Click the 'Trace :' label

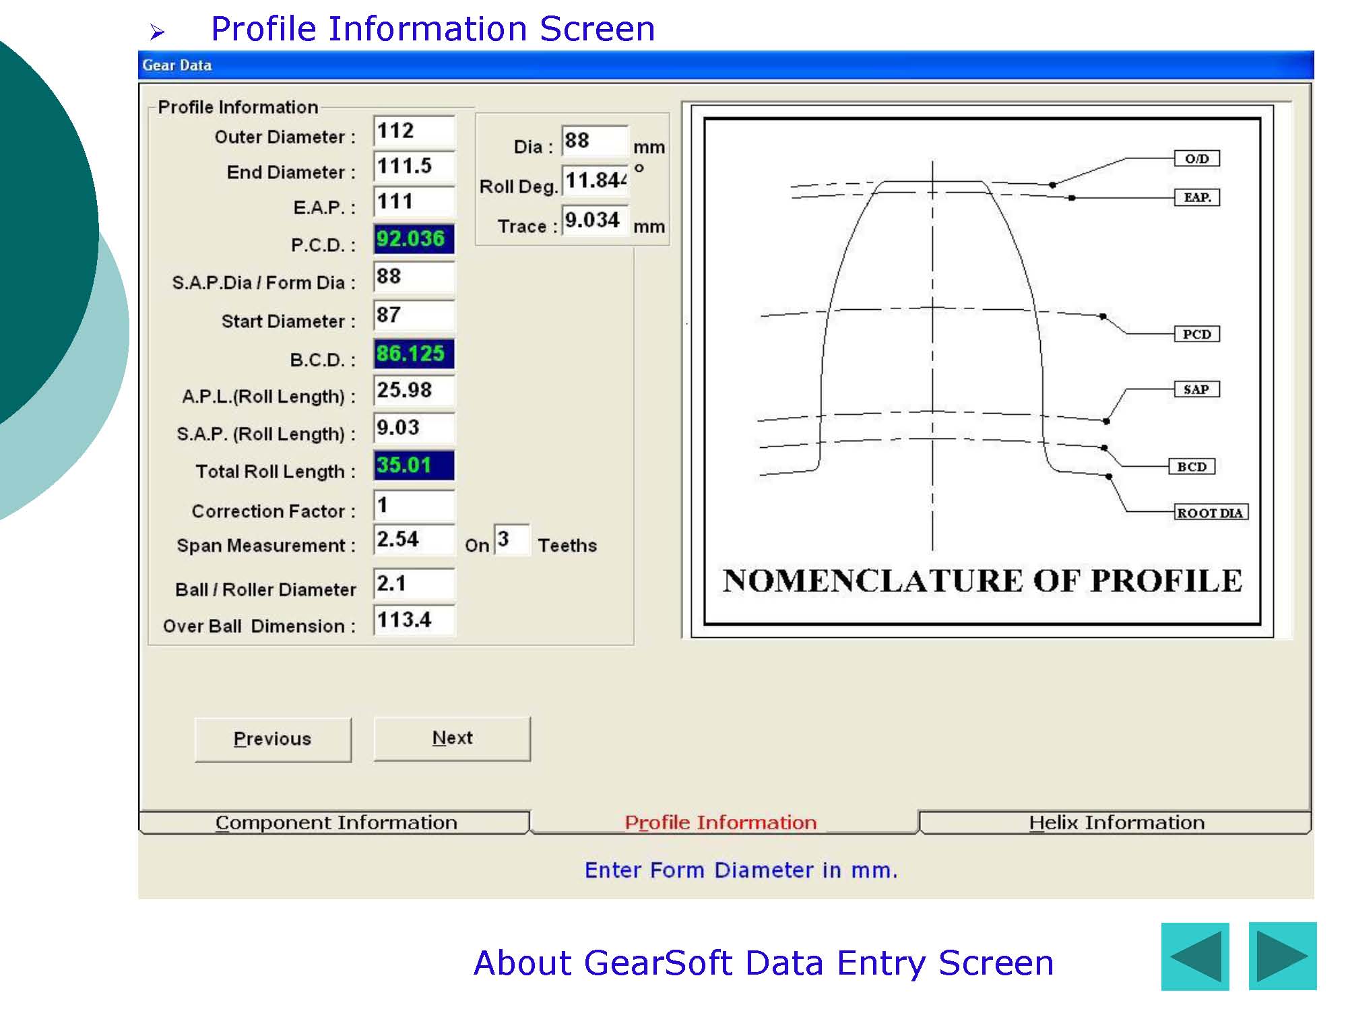(528, 226)
